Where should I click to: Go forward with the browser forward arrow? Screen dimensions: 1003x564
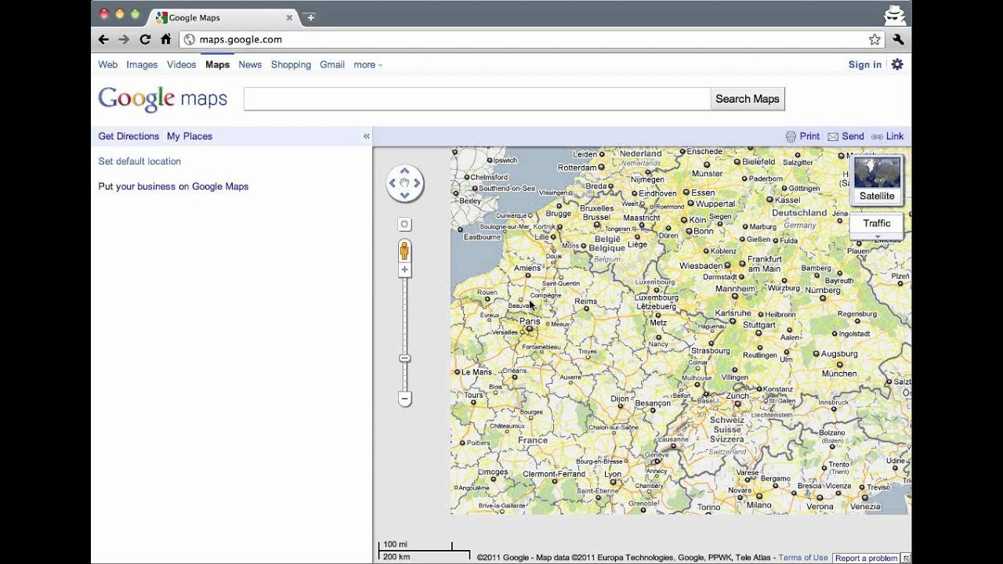[x=124, y=39]
